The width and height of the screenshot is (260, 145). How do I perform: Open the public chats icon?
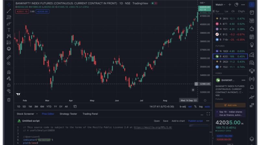(252, 55)
